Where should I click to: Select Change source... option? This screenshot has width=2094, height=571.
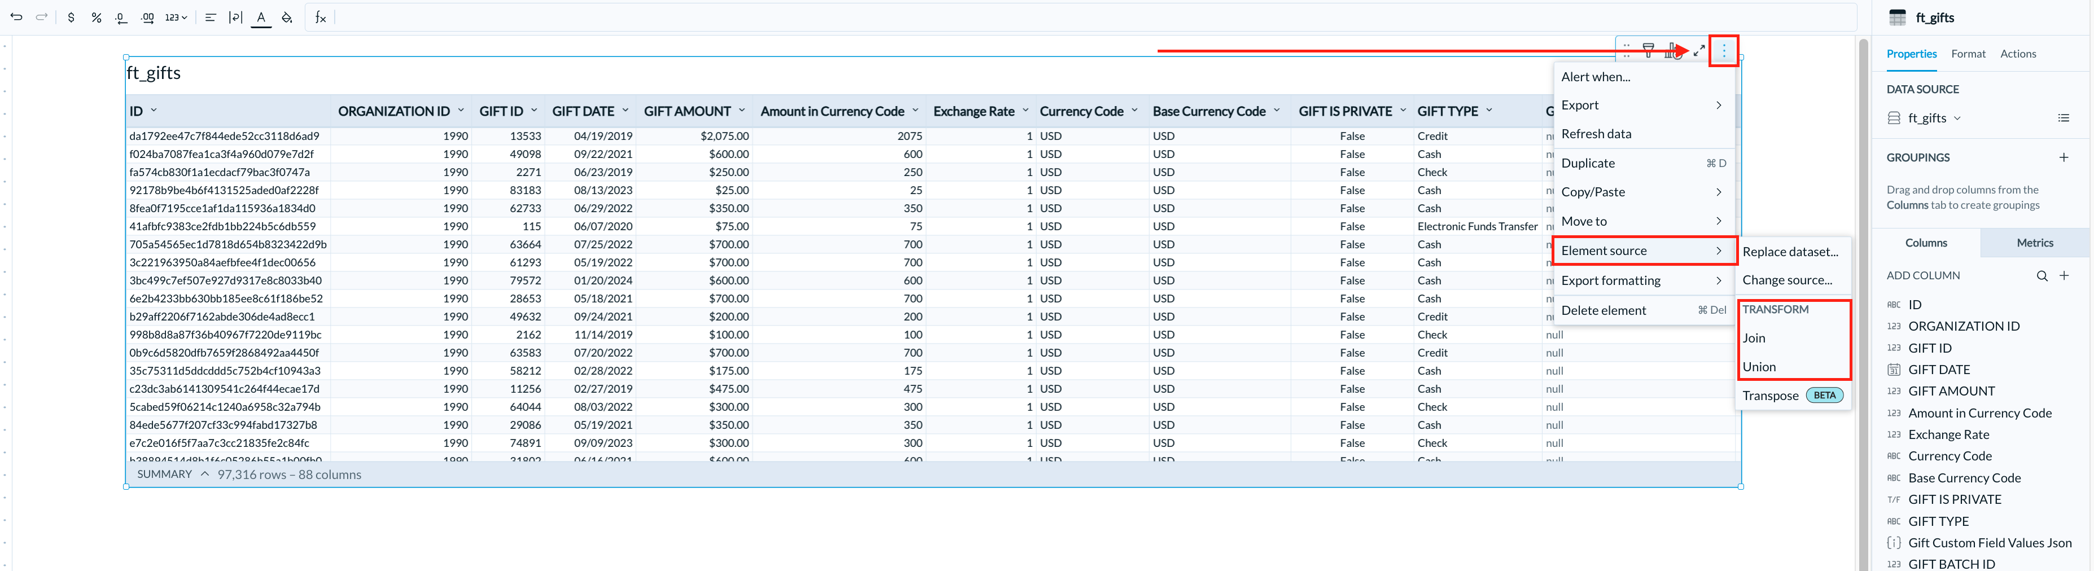[1793, 280]
